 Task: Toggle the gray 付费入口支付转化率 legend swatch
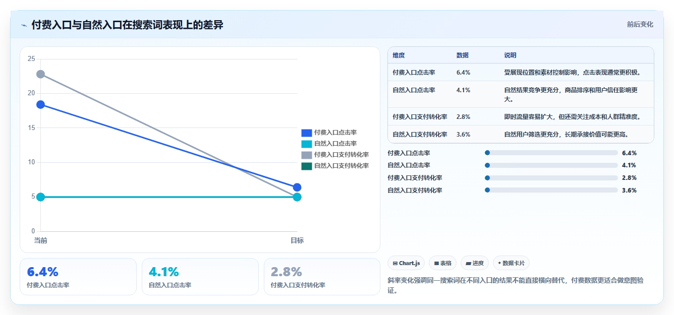pos(307,155)
